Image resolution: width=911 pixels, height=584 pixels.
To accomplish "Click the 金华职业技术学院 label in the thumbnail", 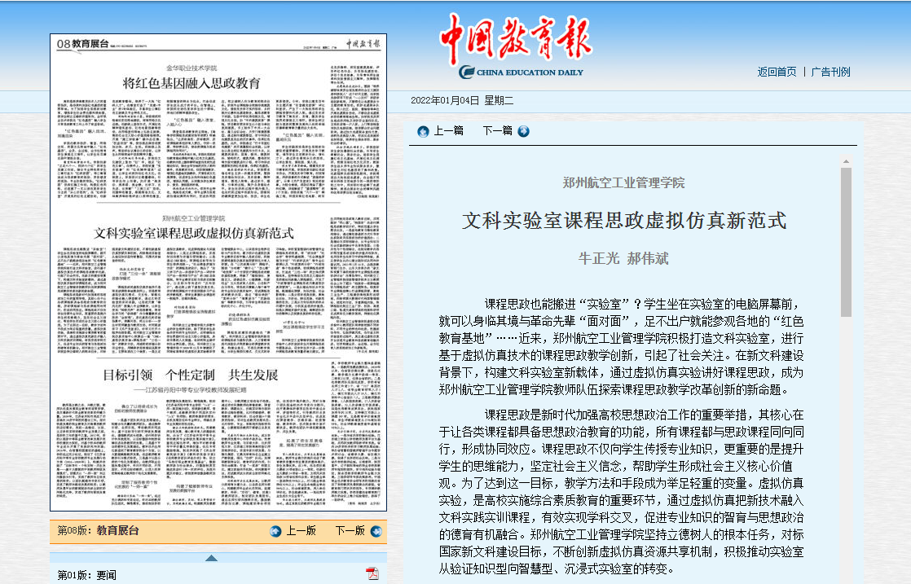I will [x=191, y=68].
